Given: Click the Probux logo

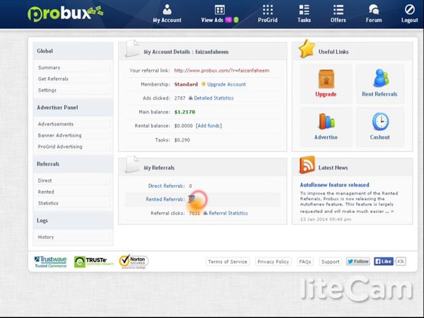Looking at the screenshot, I should (65, 14).
